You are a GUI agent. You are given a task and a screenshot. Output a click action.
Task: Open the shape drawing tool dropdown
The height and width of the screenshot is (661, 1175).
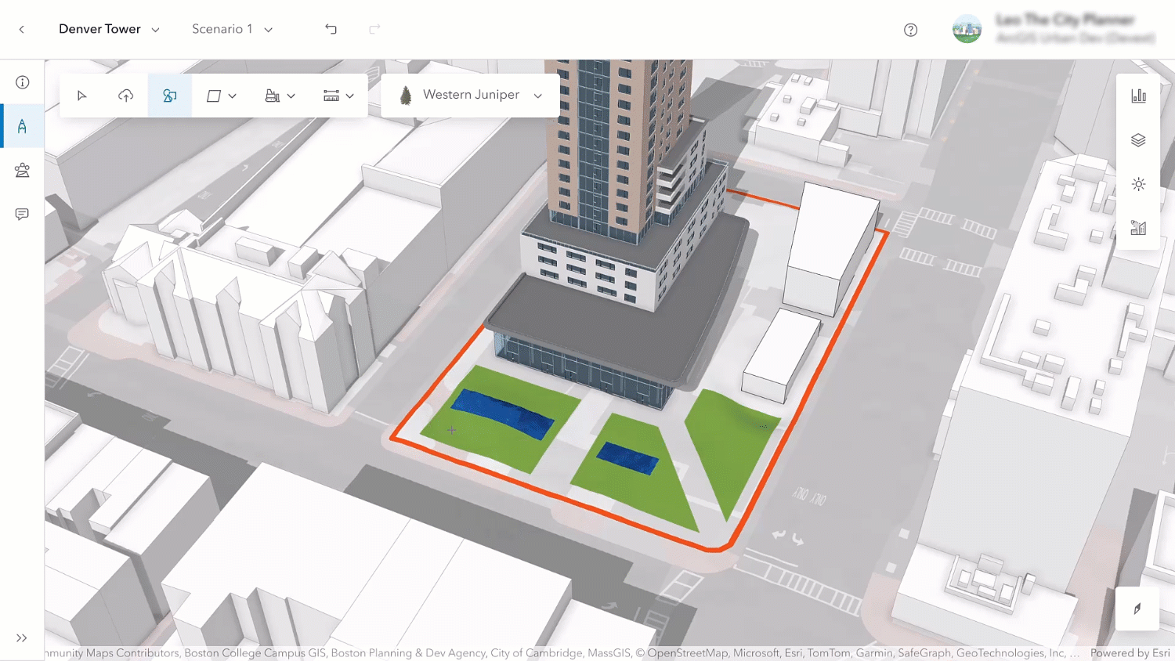coord(232,96)
